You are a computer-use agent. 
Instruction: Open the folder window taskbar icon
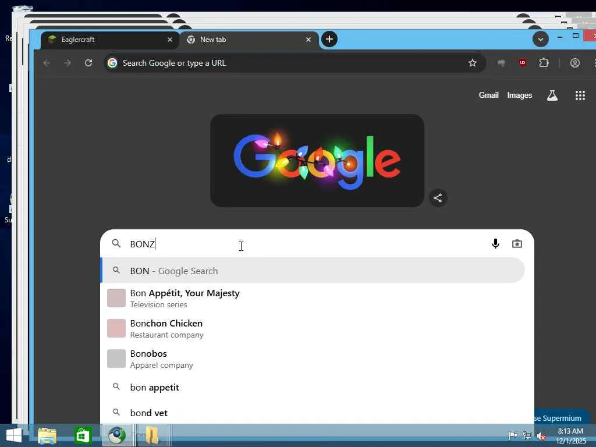click(152, 435)
